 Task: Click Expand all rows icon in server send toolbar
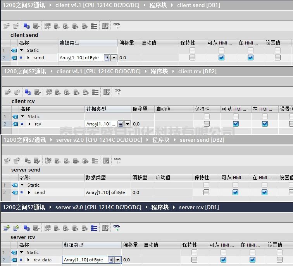[95, 161]
